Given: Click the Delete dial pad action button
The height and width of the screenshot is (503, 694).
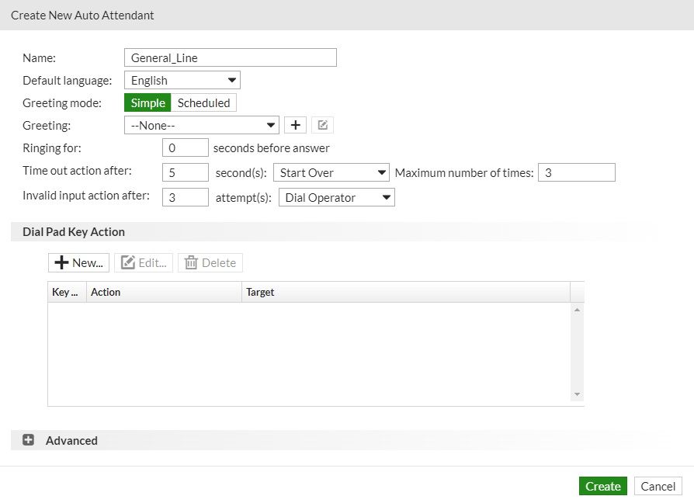Looking at the screenshot, I should click(210, 262).
